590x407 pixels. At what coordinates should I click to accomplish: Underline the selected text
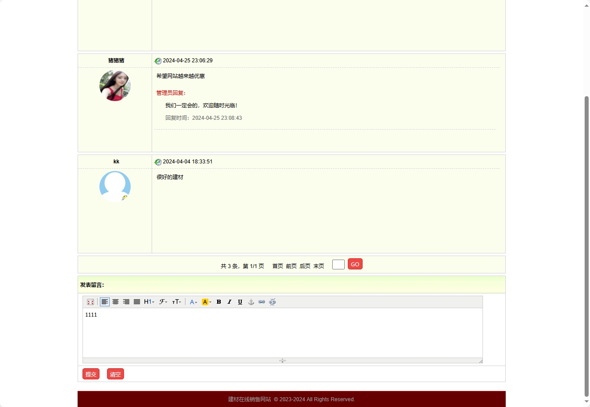(x=240, y=301)
